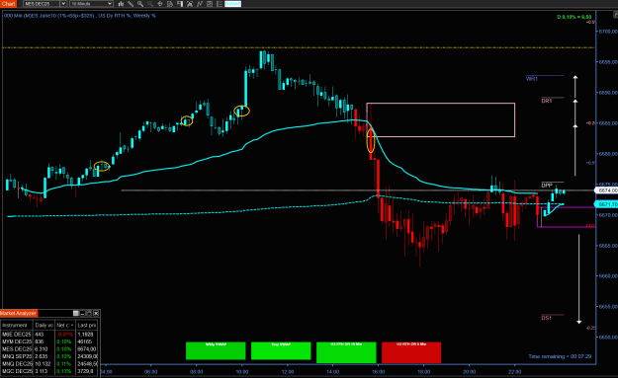The image size is (618, 378).
Task: Click the green Weekly VWAP status box
Action: tap(216, 350)
